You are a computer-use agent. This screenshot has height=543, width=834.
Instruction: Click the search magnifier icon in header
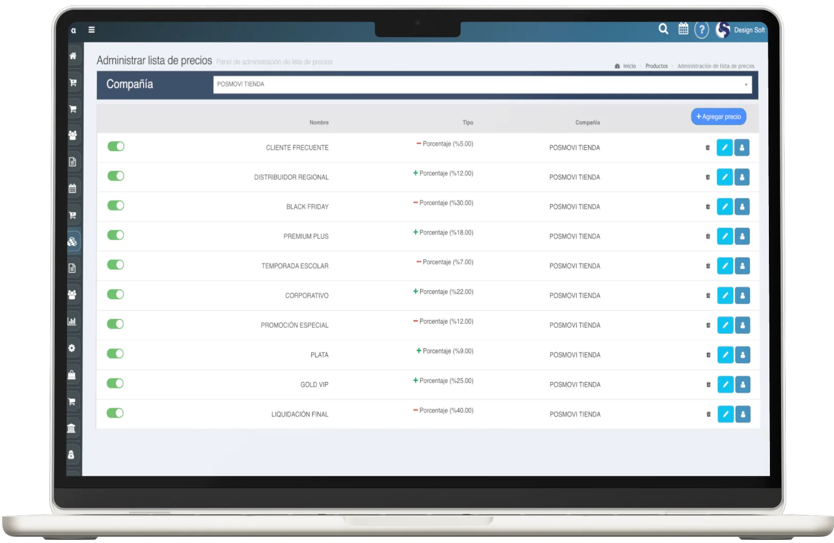(663, 29)
